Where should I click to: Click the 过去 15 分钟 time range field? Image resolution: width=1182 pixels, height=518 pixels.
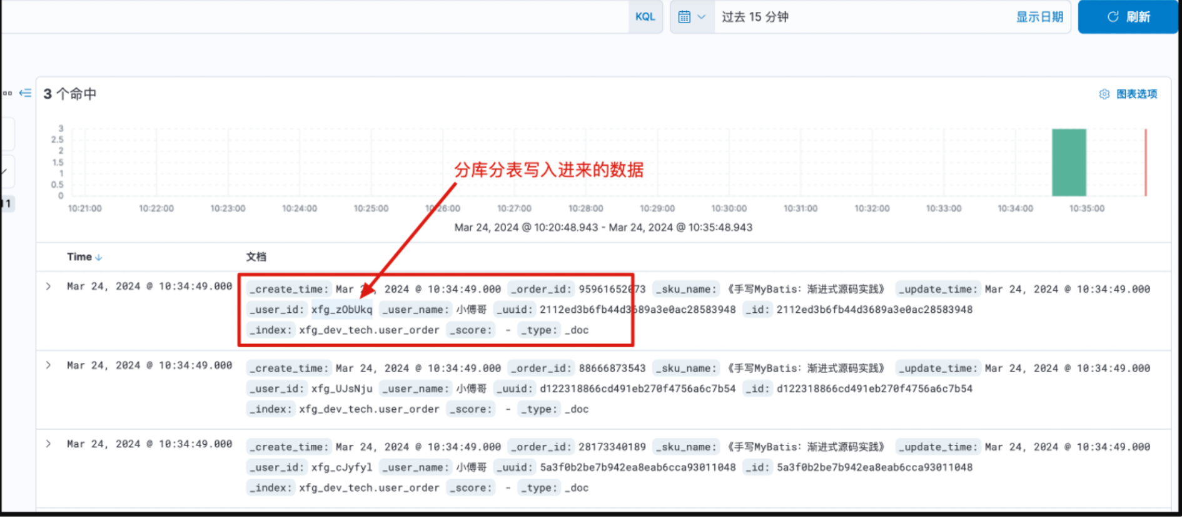pos(755,17)
